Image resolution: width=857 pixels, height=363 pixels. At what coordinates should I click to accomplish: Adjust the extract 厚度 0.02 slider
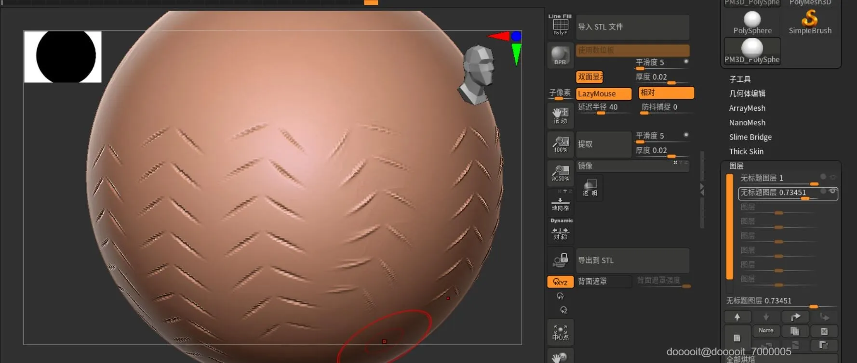(662, 151)
